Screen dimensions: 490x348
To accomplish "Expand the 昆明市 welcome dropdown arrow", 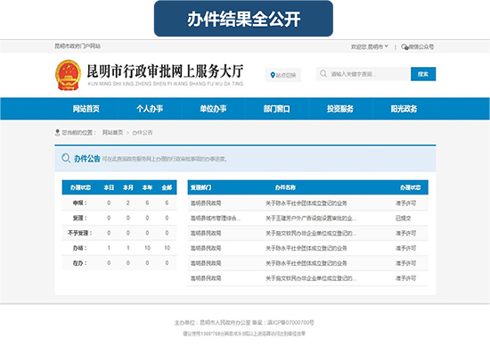I will [x=387, y=46].
